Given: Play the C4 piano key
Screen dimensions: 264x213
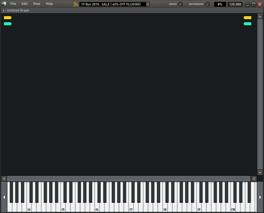Looking at the screenshot, I should [29, 208].
